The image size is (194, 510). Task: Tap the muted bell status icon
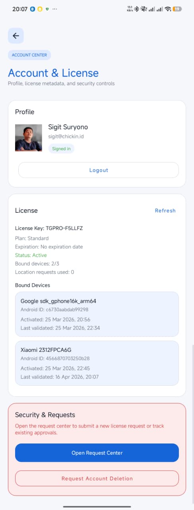[143, 9]
